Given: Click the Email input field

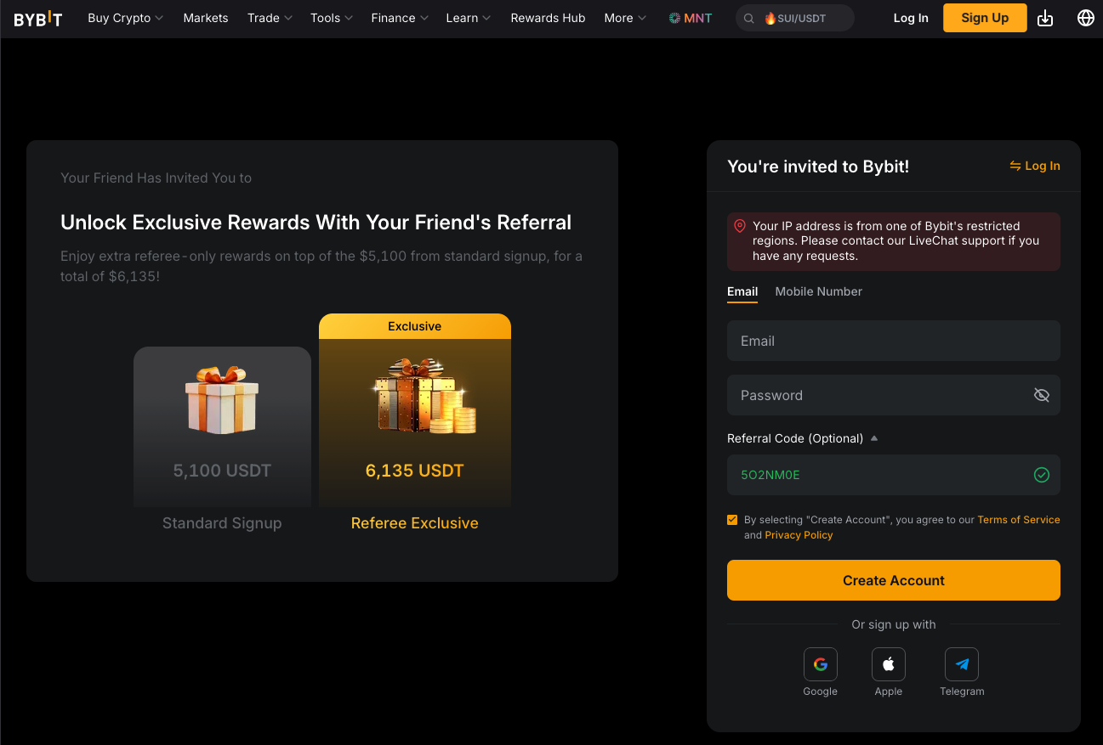Looking at the screenshot, I should point(893,341).
